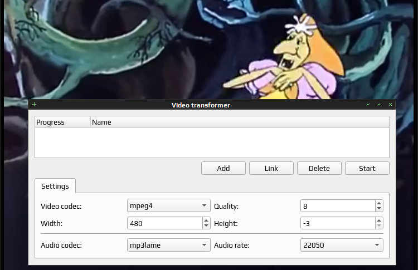Click the Link button

271,168
